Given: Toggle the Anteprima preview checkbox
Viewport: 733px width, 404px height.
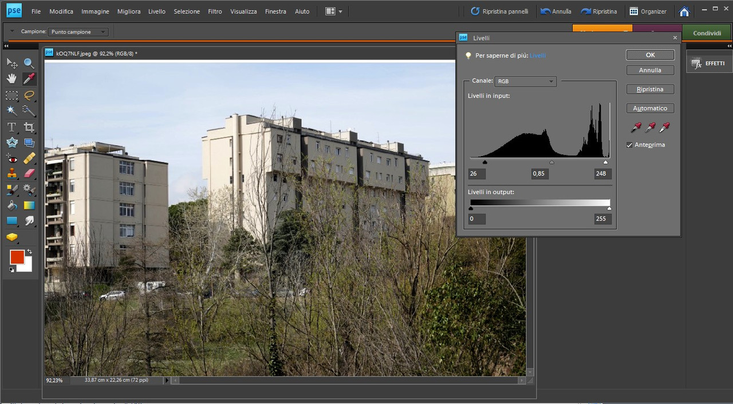Looking at the screenshot, I should click(630, 145).
